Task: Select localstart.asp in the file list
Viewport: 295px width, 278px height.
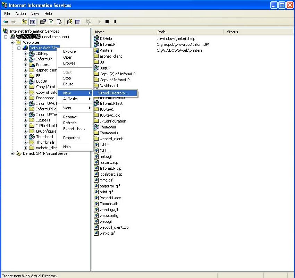Action: point(111,174)
